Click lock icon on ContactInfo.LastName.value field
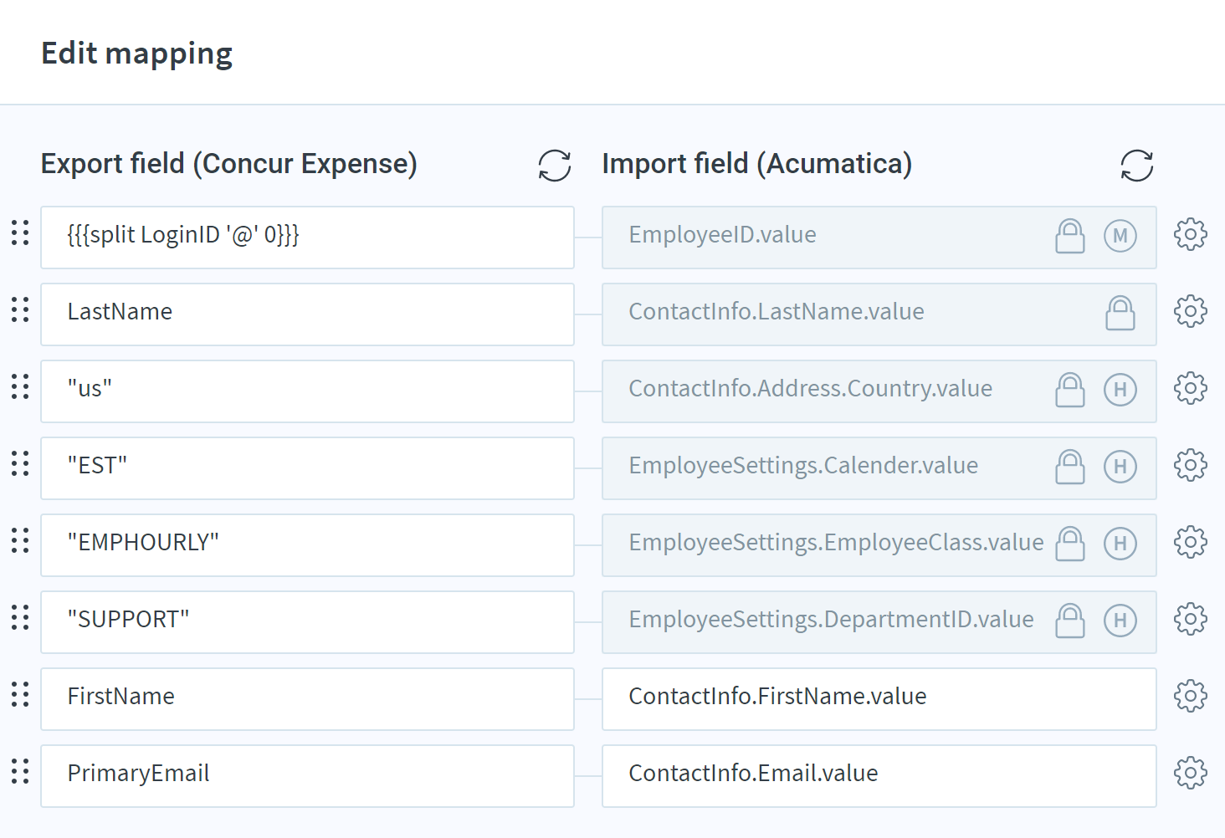 coord(1120,313)
